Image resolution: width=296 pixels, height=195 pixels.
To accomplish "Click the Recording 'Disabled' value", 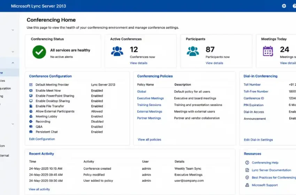I will coord(97,122).
